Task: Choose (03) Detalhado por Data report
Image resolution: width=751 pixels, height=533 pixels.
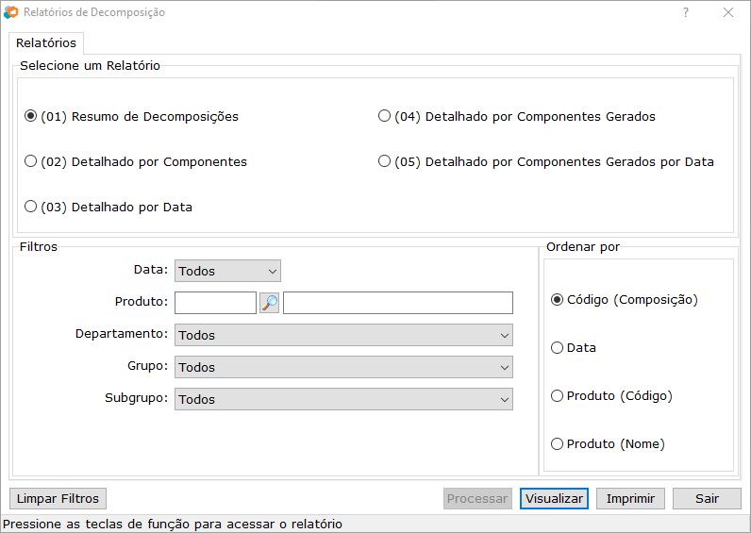Action: [31, 207]
